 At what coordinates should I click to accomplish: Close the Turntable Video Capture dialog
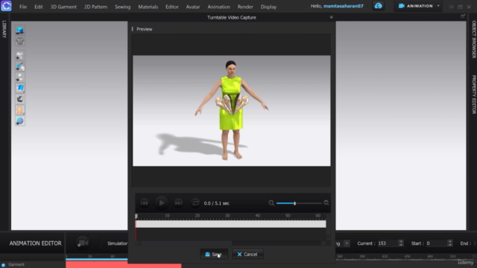coord(331,17)
